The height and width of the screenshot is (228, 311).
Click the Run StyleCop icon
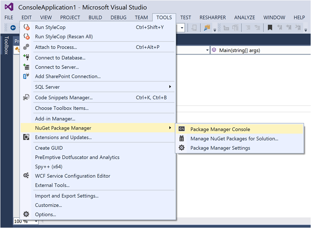tap(26, 27)
